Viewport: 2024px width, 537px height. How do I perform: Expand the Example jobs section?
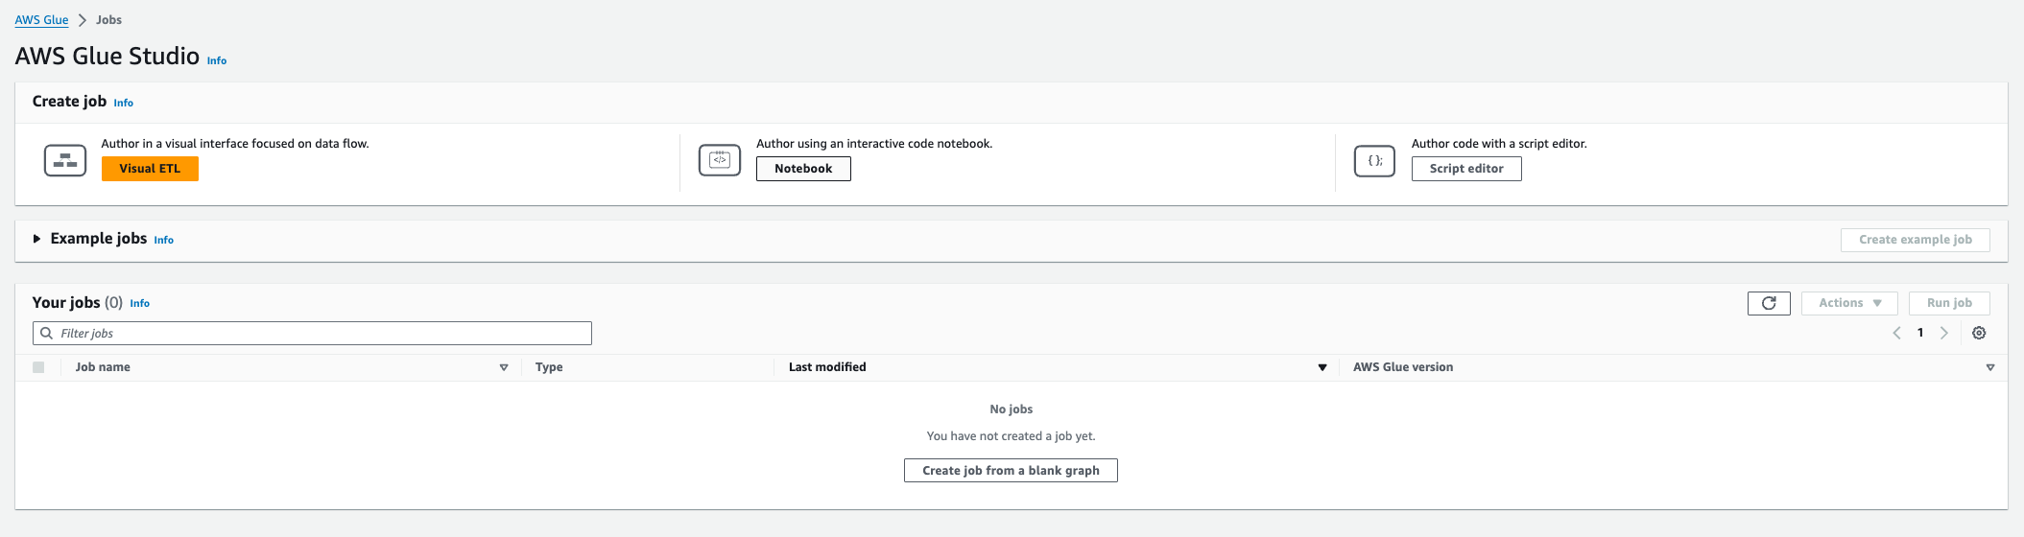36,239
